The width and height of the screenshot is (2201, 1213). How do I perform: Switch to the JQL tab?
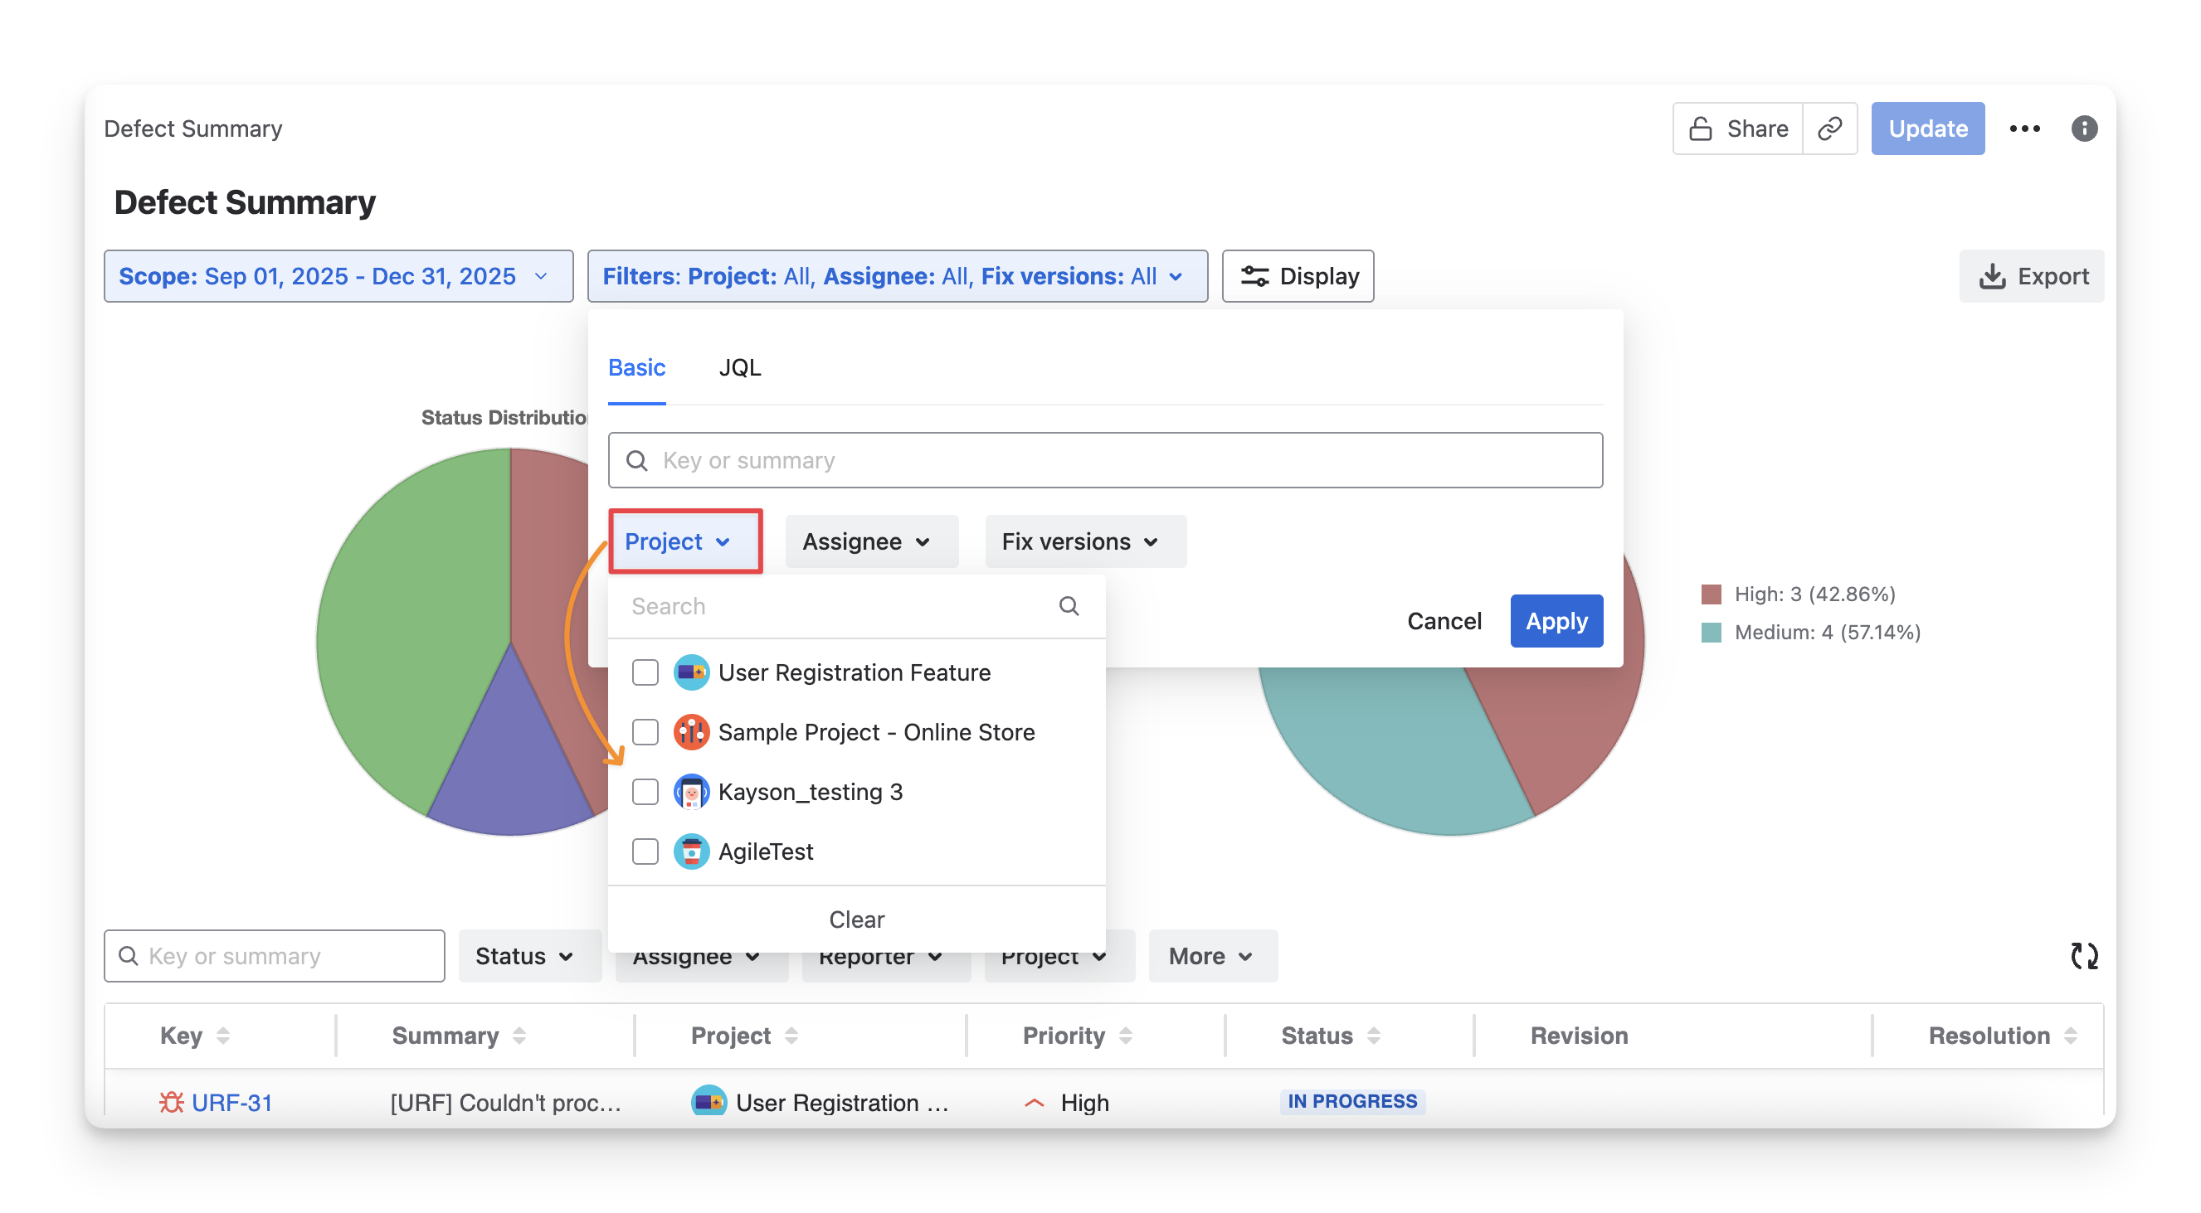pos(739,367)
